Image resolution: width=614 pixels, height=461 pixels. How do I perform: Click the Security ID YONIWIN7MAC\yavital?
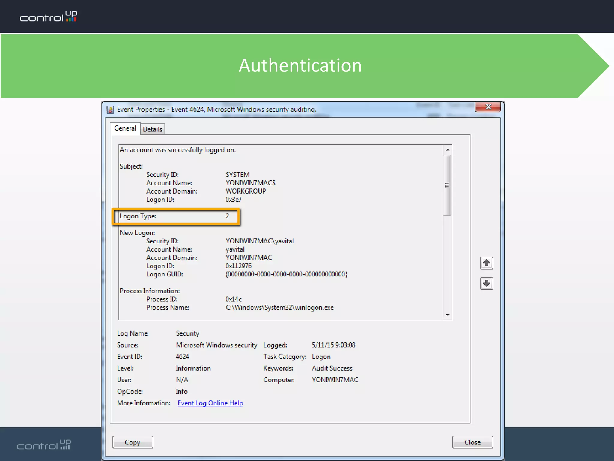260,241
